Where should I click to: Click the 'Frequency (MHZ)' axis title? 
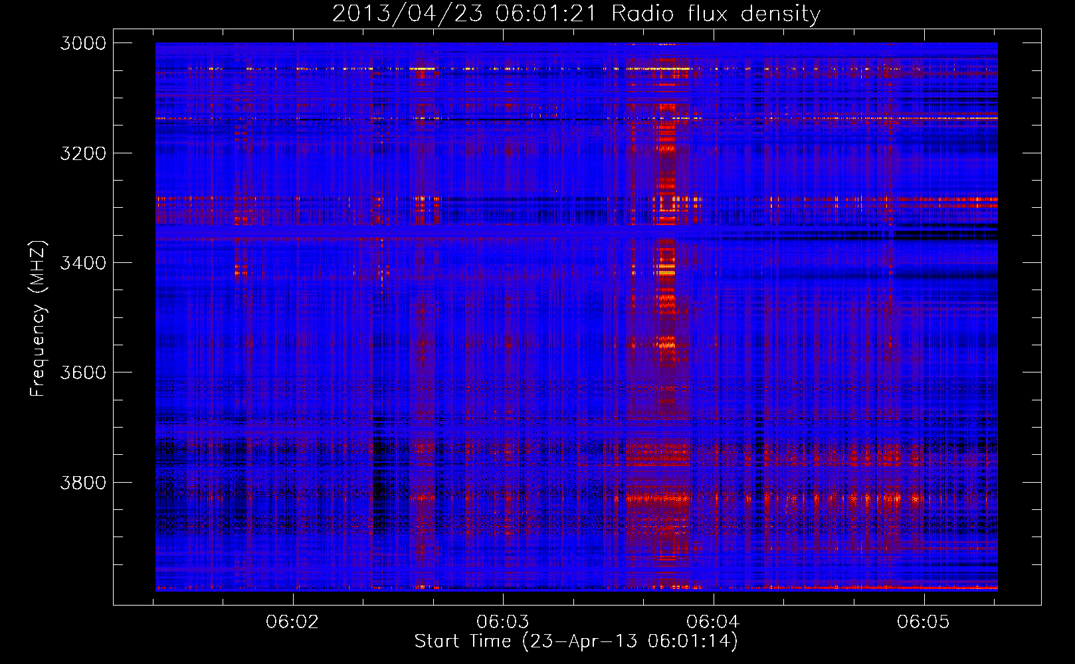point(38,319)
